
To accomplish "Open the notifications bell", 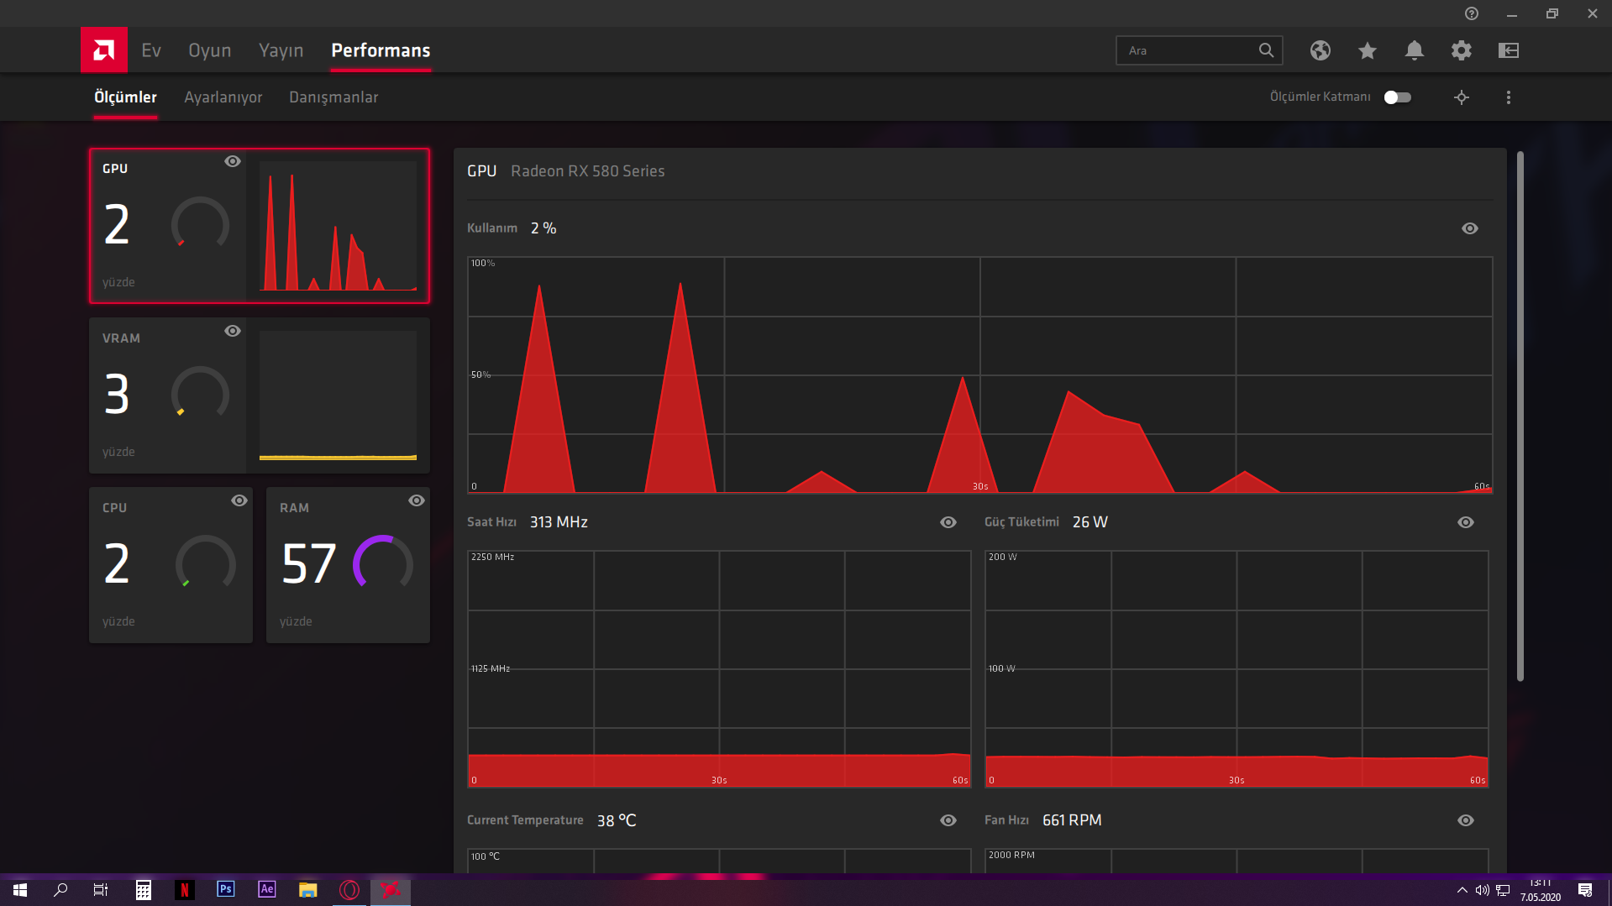I will [x=1414, y=50].
